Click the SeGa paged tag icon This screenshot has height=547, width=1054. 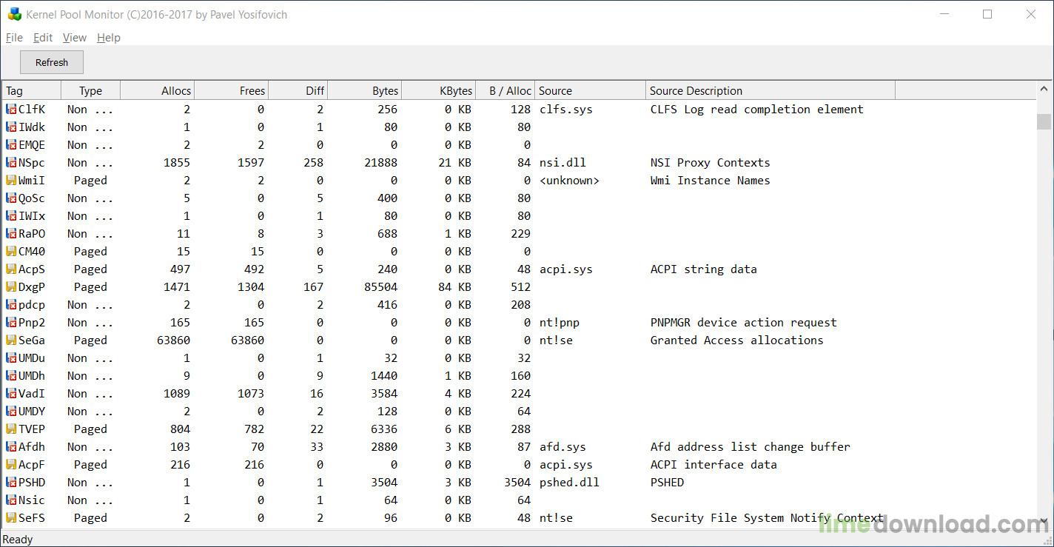click(x=11, y=340)
